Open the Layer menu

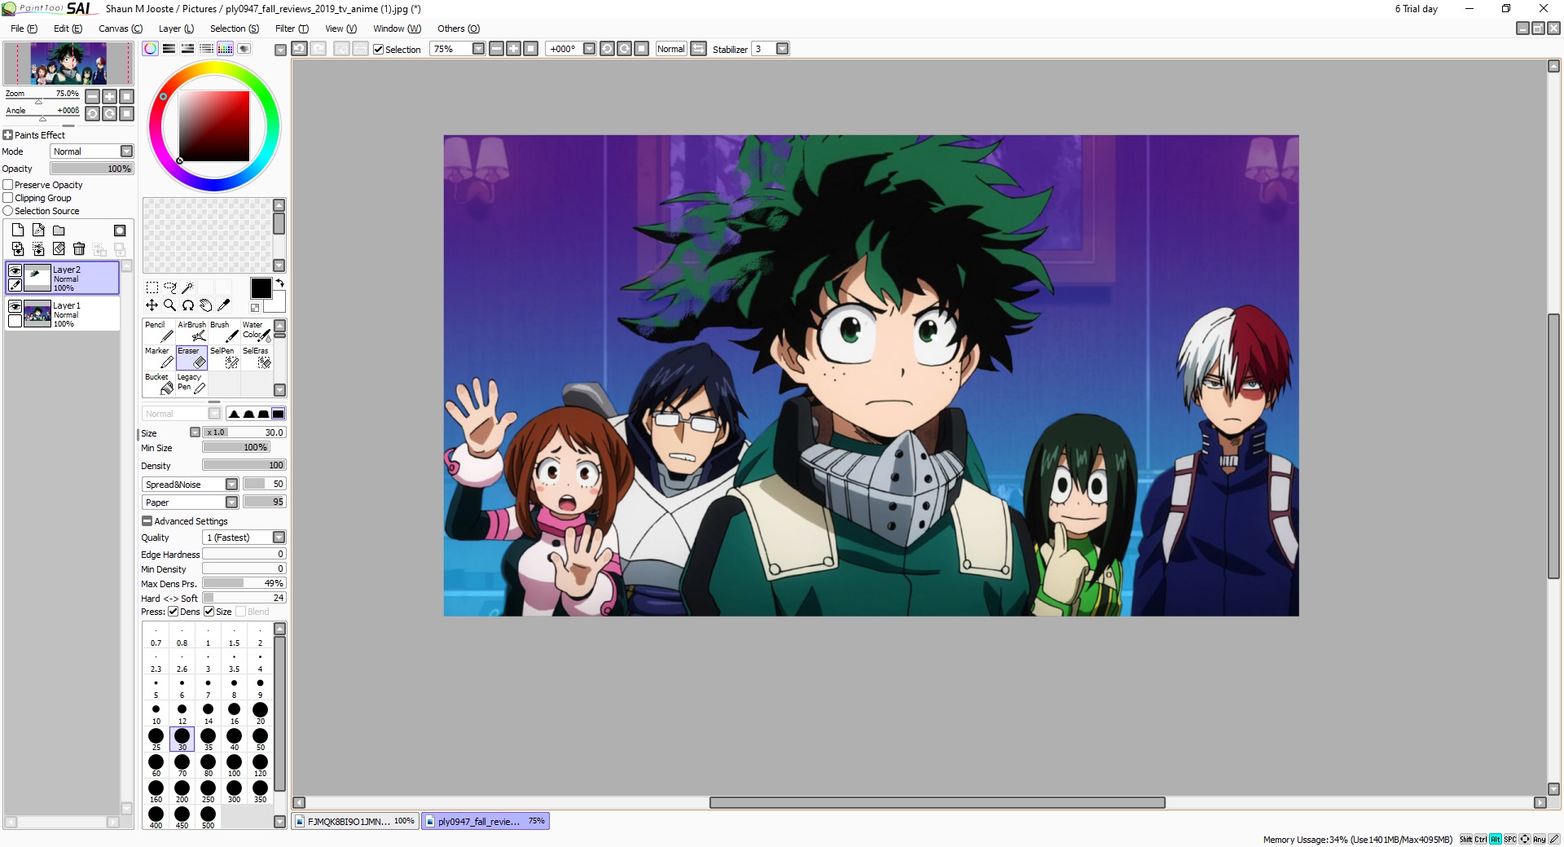[x=176, y=29]
